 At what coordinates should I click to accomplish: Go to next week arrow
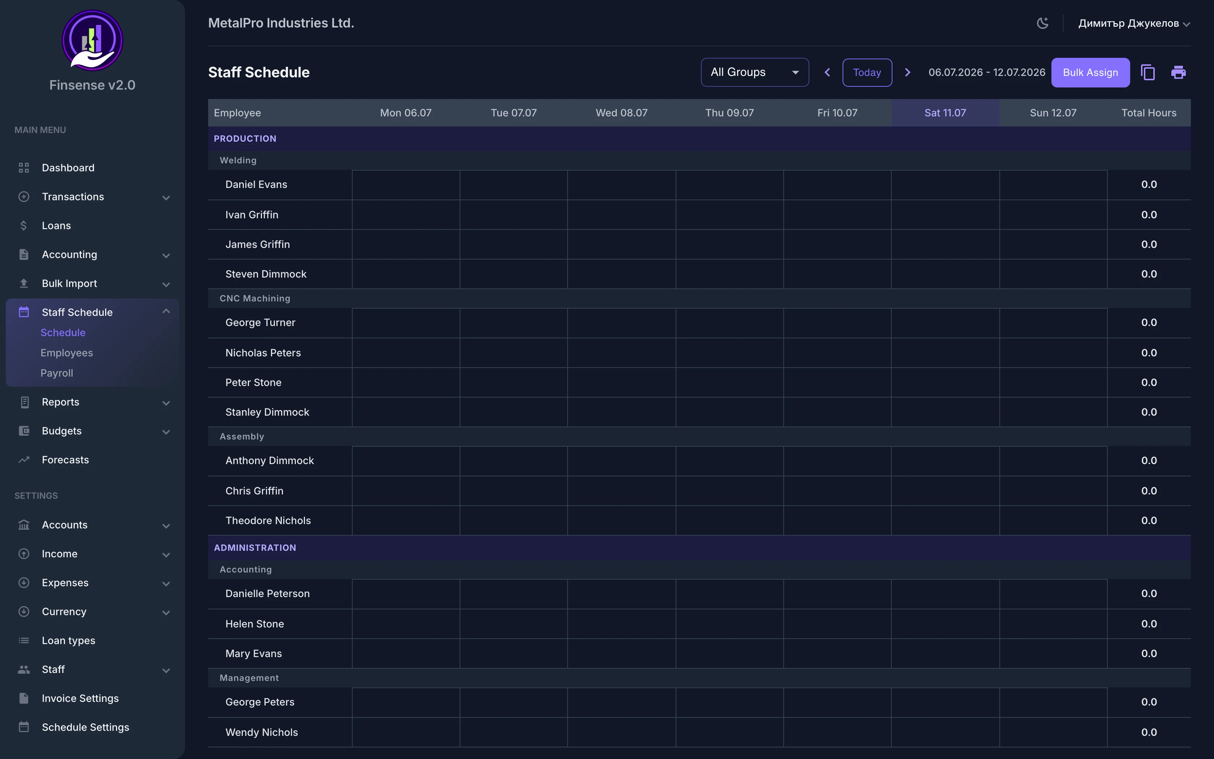(x=908, y=73)
